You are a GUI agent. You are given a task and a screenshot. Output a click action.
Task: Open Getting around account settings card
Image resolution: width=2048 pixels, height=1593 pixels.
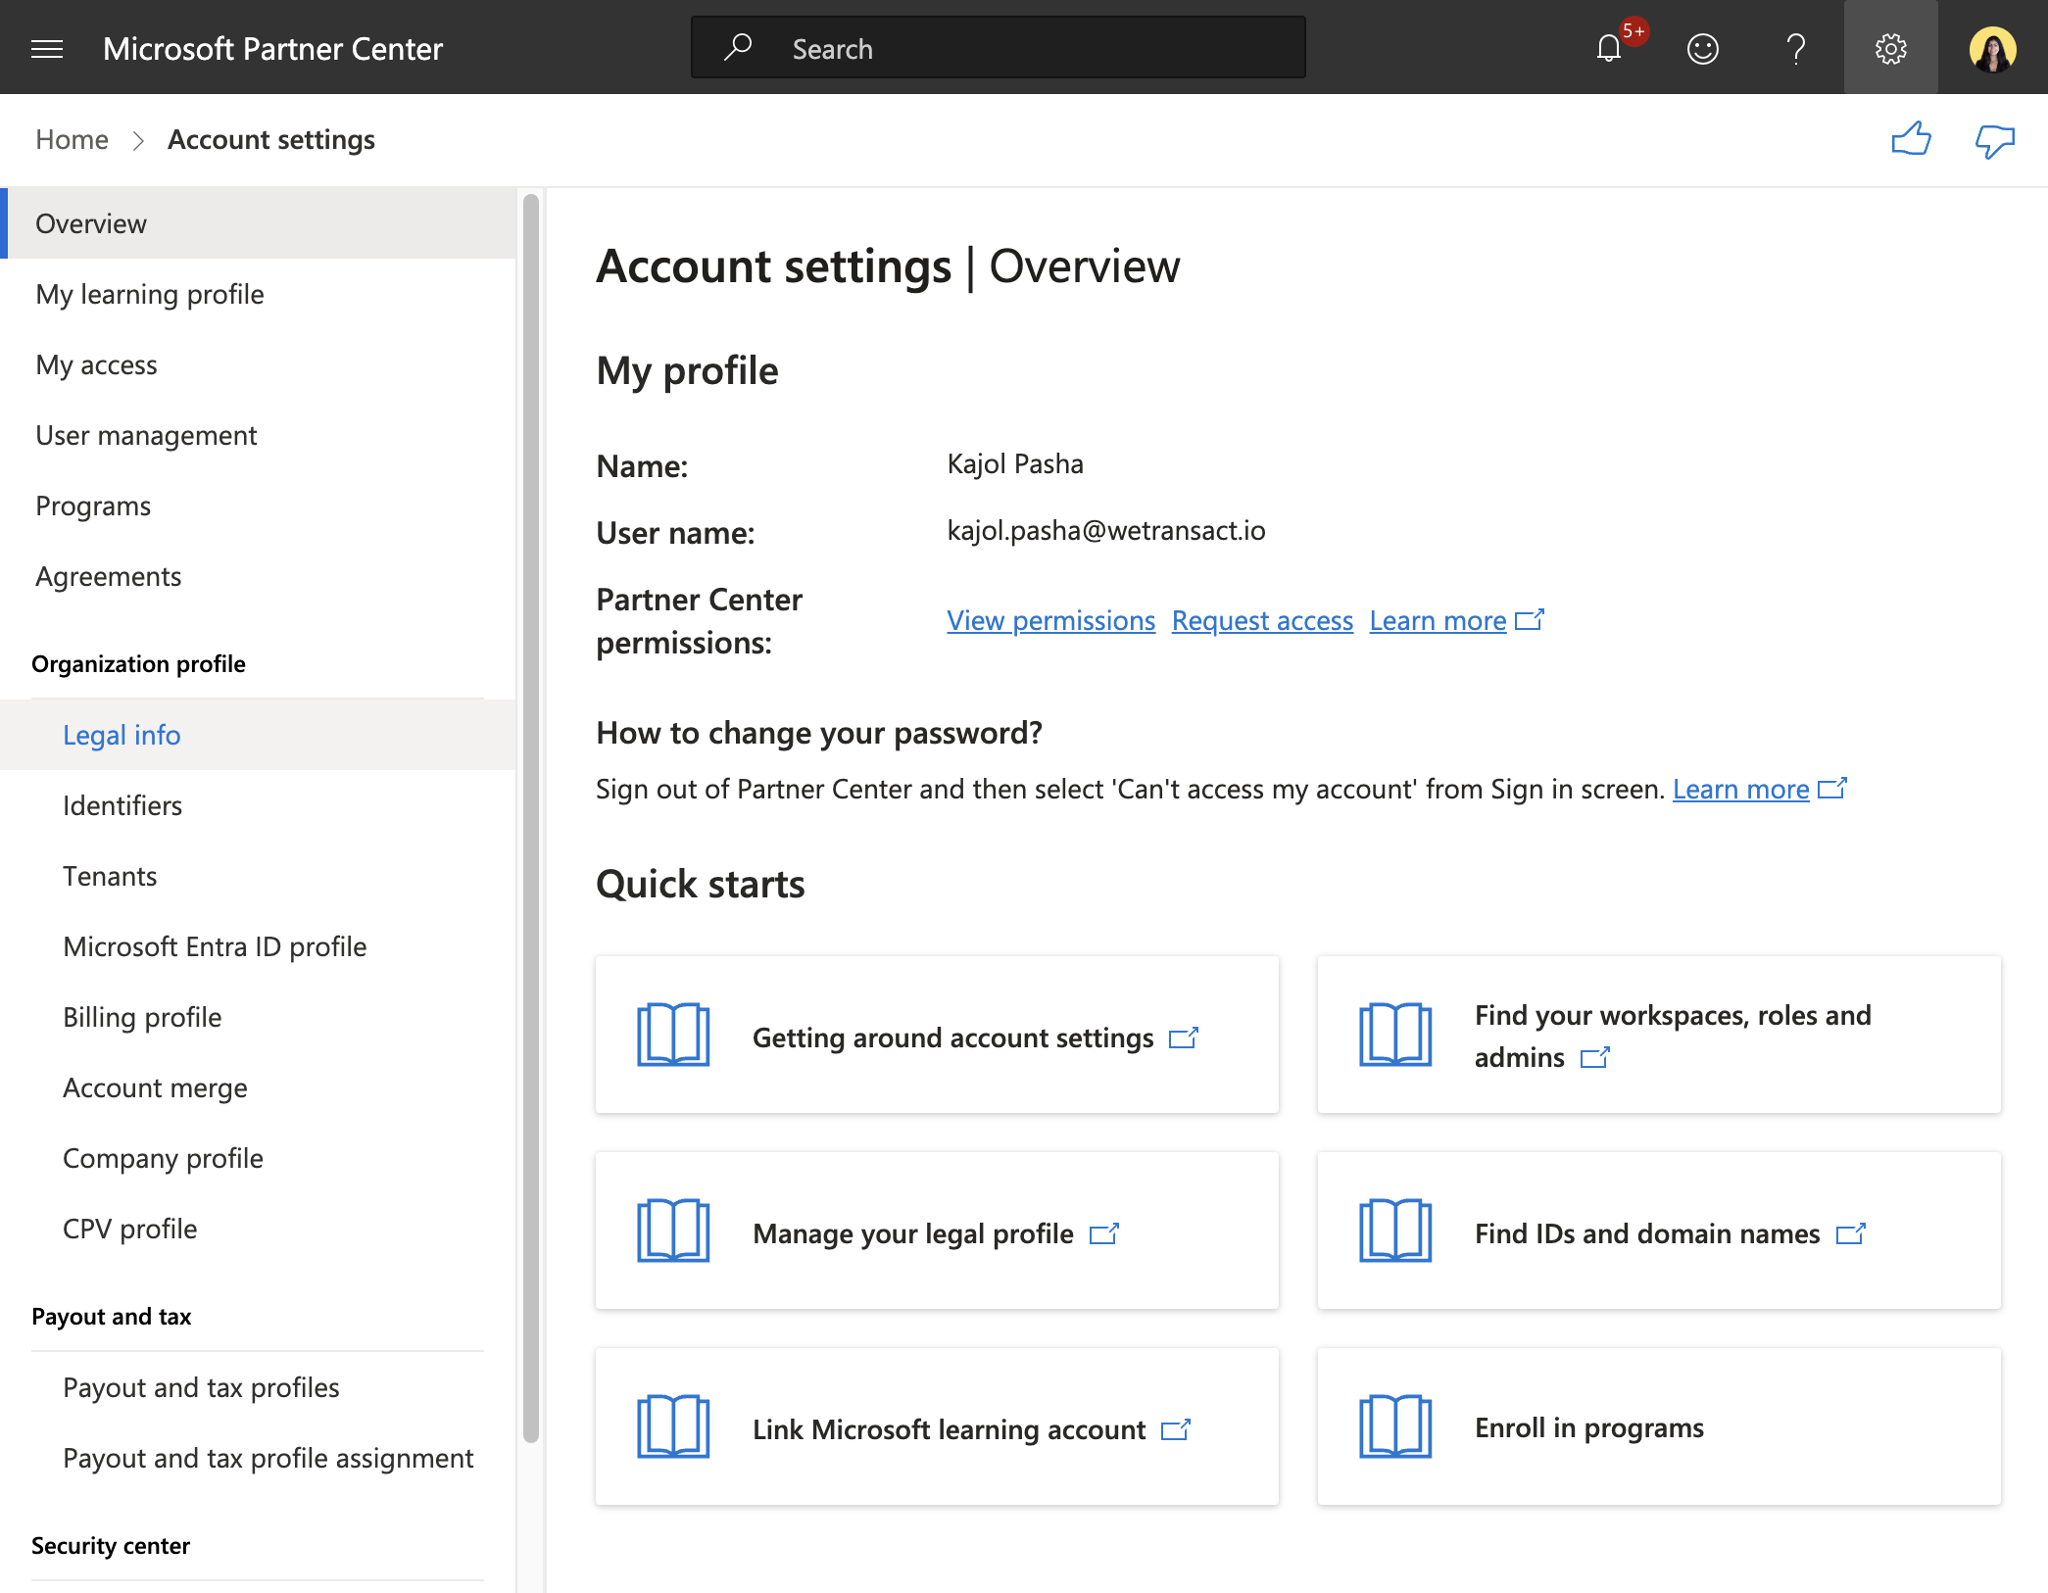(x=937, y=1035)
